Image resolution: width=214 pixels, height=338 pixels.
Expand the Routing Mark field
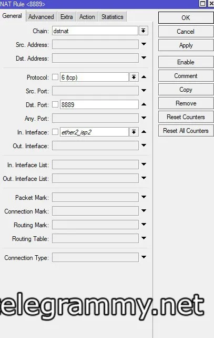(x=144, y=225)
